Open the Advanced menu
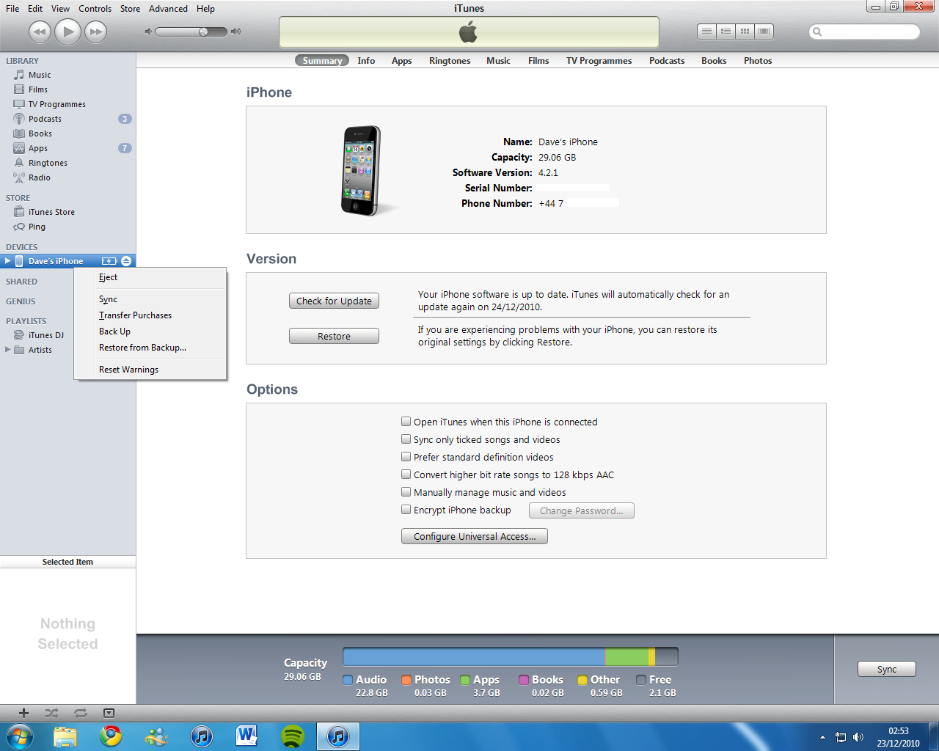The height and width of the screenshot is (751, 939). 168,9
